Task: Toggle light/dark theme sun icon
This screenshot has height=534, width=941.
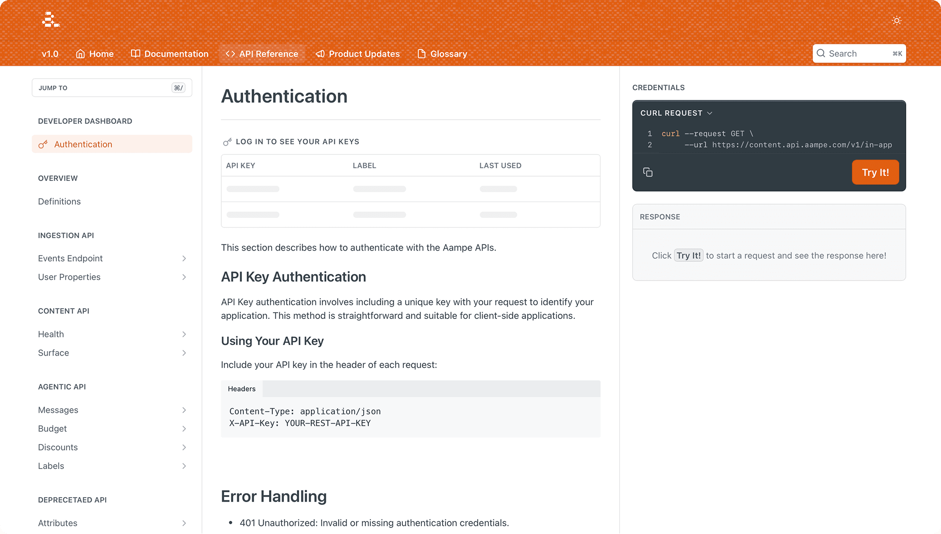Action: [x=896, y=21]
